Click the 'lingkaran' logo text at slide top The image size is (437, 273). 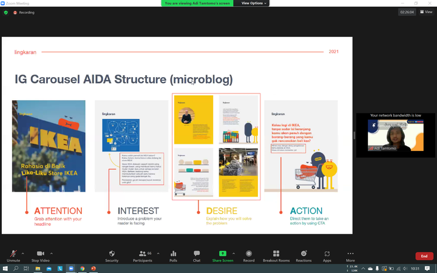click(x=25, y=52)
